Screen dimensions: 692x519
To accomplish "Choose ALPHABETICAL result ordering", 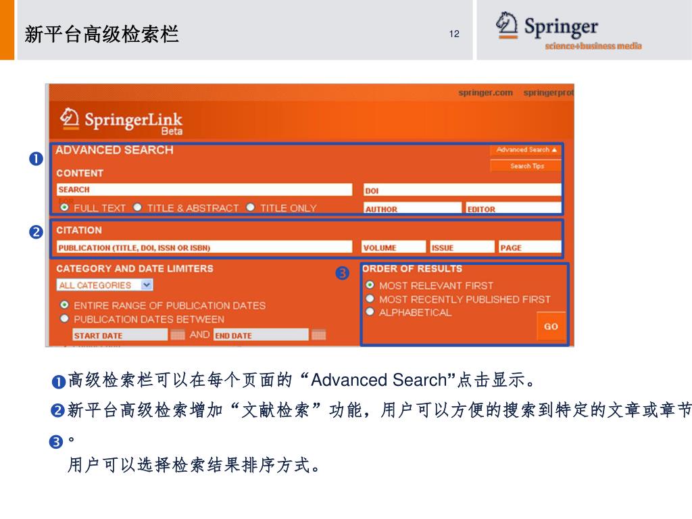I will click(x=370, y=312).
